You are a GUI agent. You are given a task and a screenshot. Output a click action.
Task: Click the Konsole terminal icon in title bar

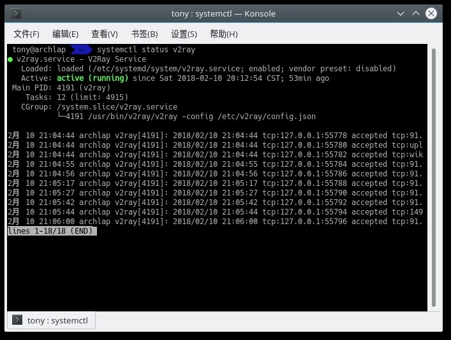coord(16,13)
